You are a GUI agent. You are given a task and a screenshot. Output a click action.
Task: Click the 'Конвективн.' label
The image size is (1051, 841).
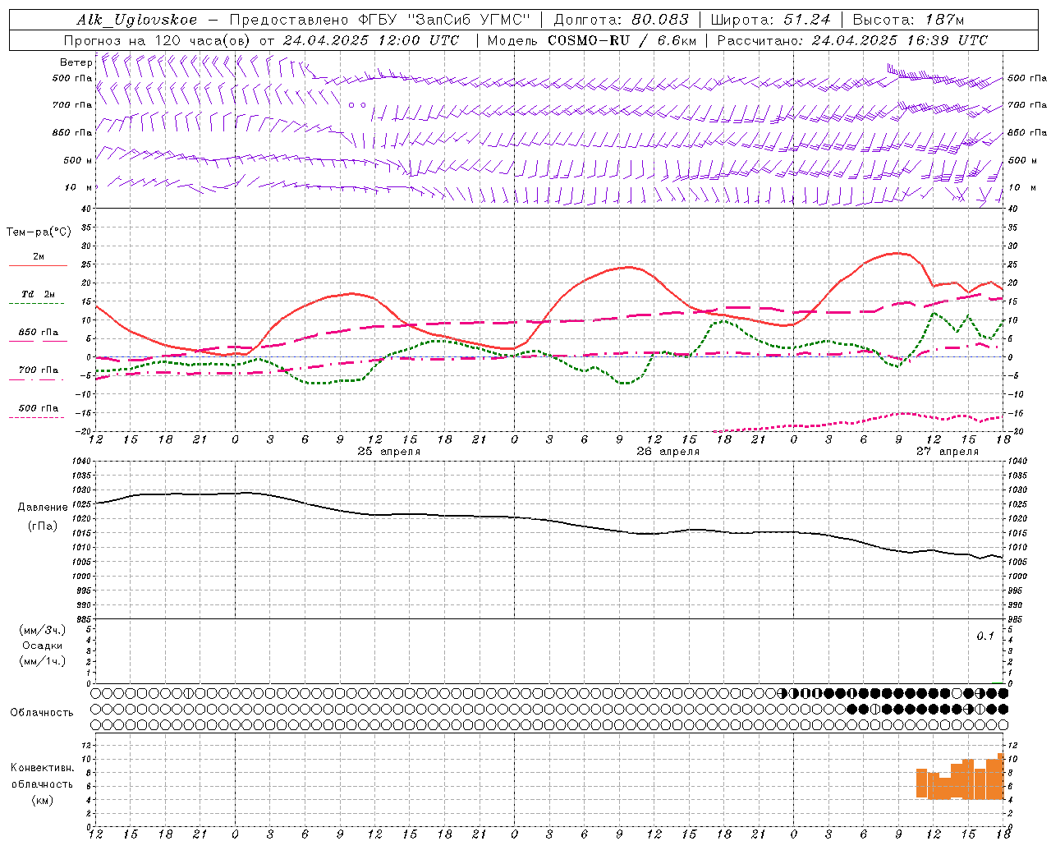coord(42,768)
